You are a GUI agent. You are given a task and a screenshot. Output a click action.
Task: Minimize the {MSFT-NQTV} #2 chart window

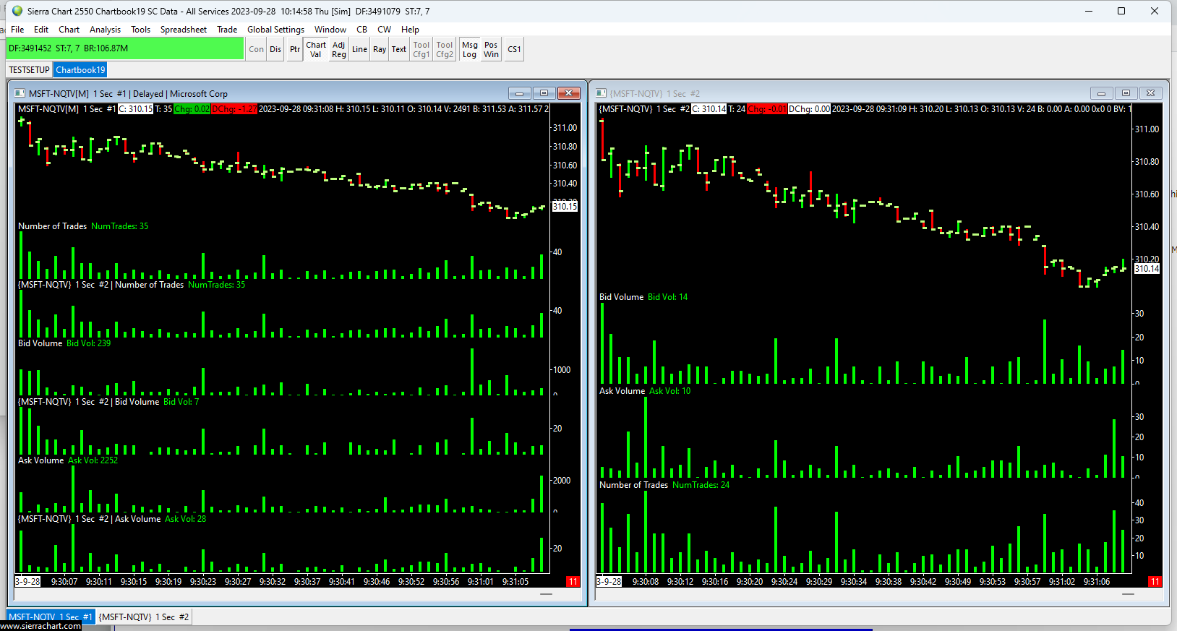pos(1100,93)
